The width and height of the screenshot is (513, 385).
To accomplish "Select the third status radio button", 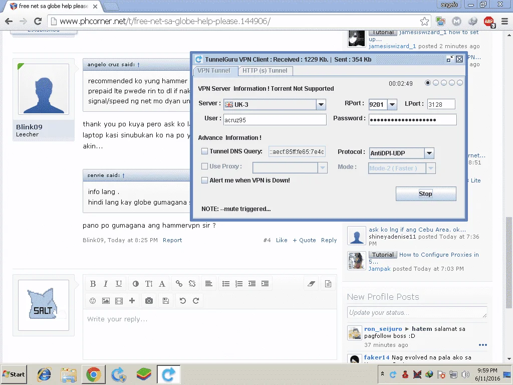I will tap(444, 83).
